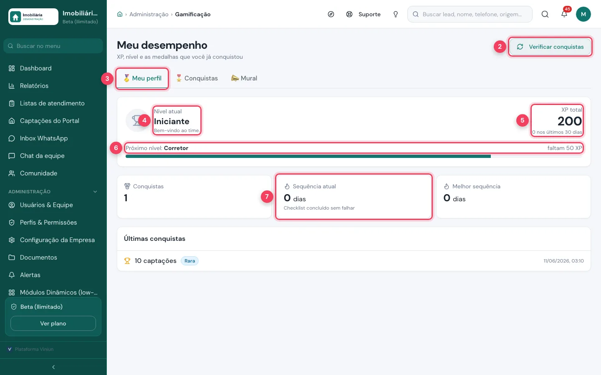Viewport: 601px width, 375px height.
Task: Click the Rara rarity badge
Action: click(189, 261)
